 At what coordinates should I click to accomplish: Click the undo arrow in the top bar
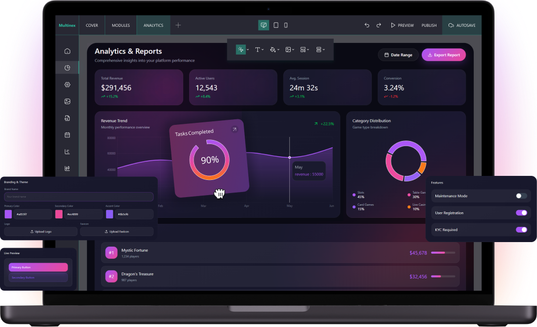367,25
